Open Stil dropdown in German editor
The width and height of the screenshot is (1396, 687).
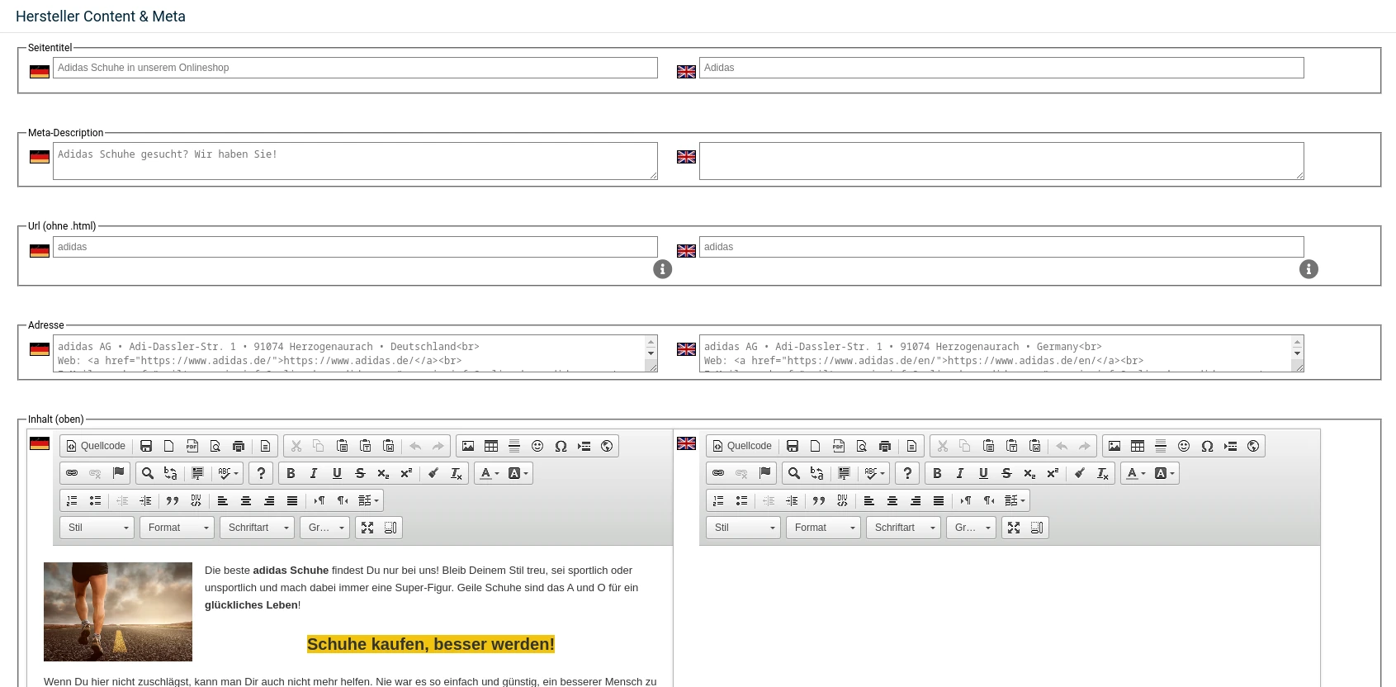(97, 528)
